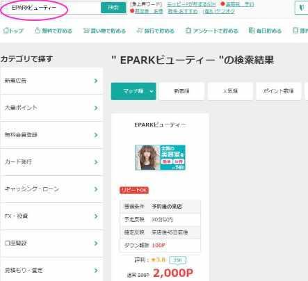Expand the 大量ポイント category chevron
This screenshot has width=308, height=281.
click(96, 108)
